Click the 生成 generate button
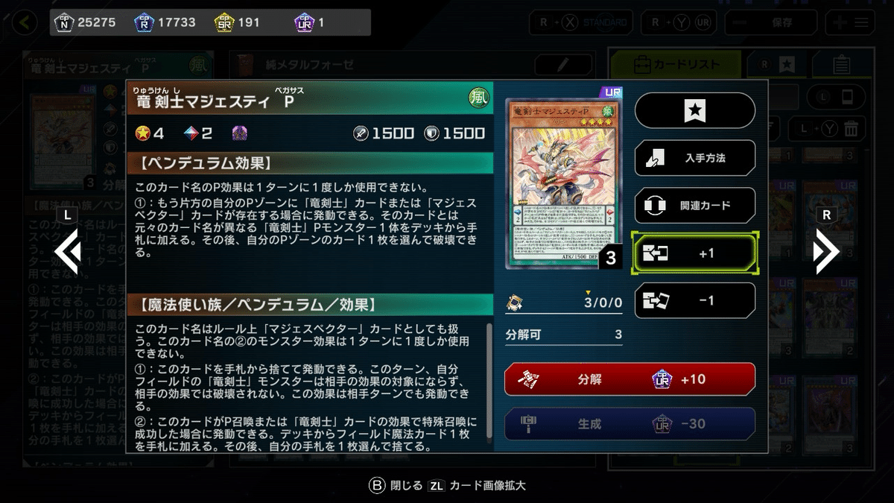 630,423
